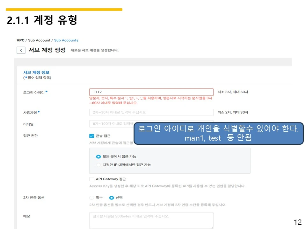This screenshot has width=306, height=229.
Task: Click the VPC breadcrumb entry
Action: pos(20,40)
